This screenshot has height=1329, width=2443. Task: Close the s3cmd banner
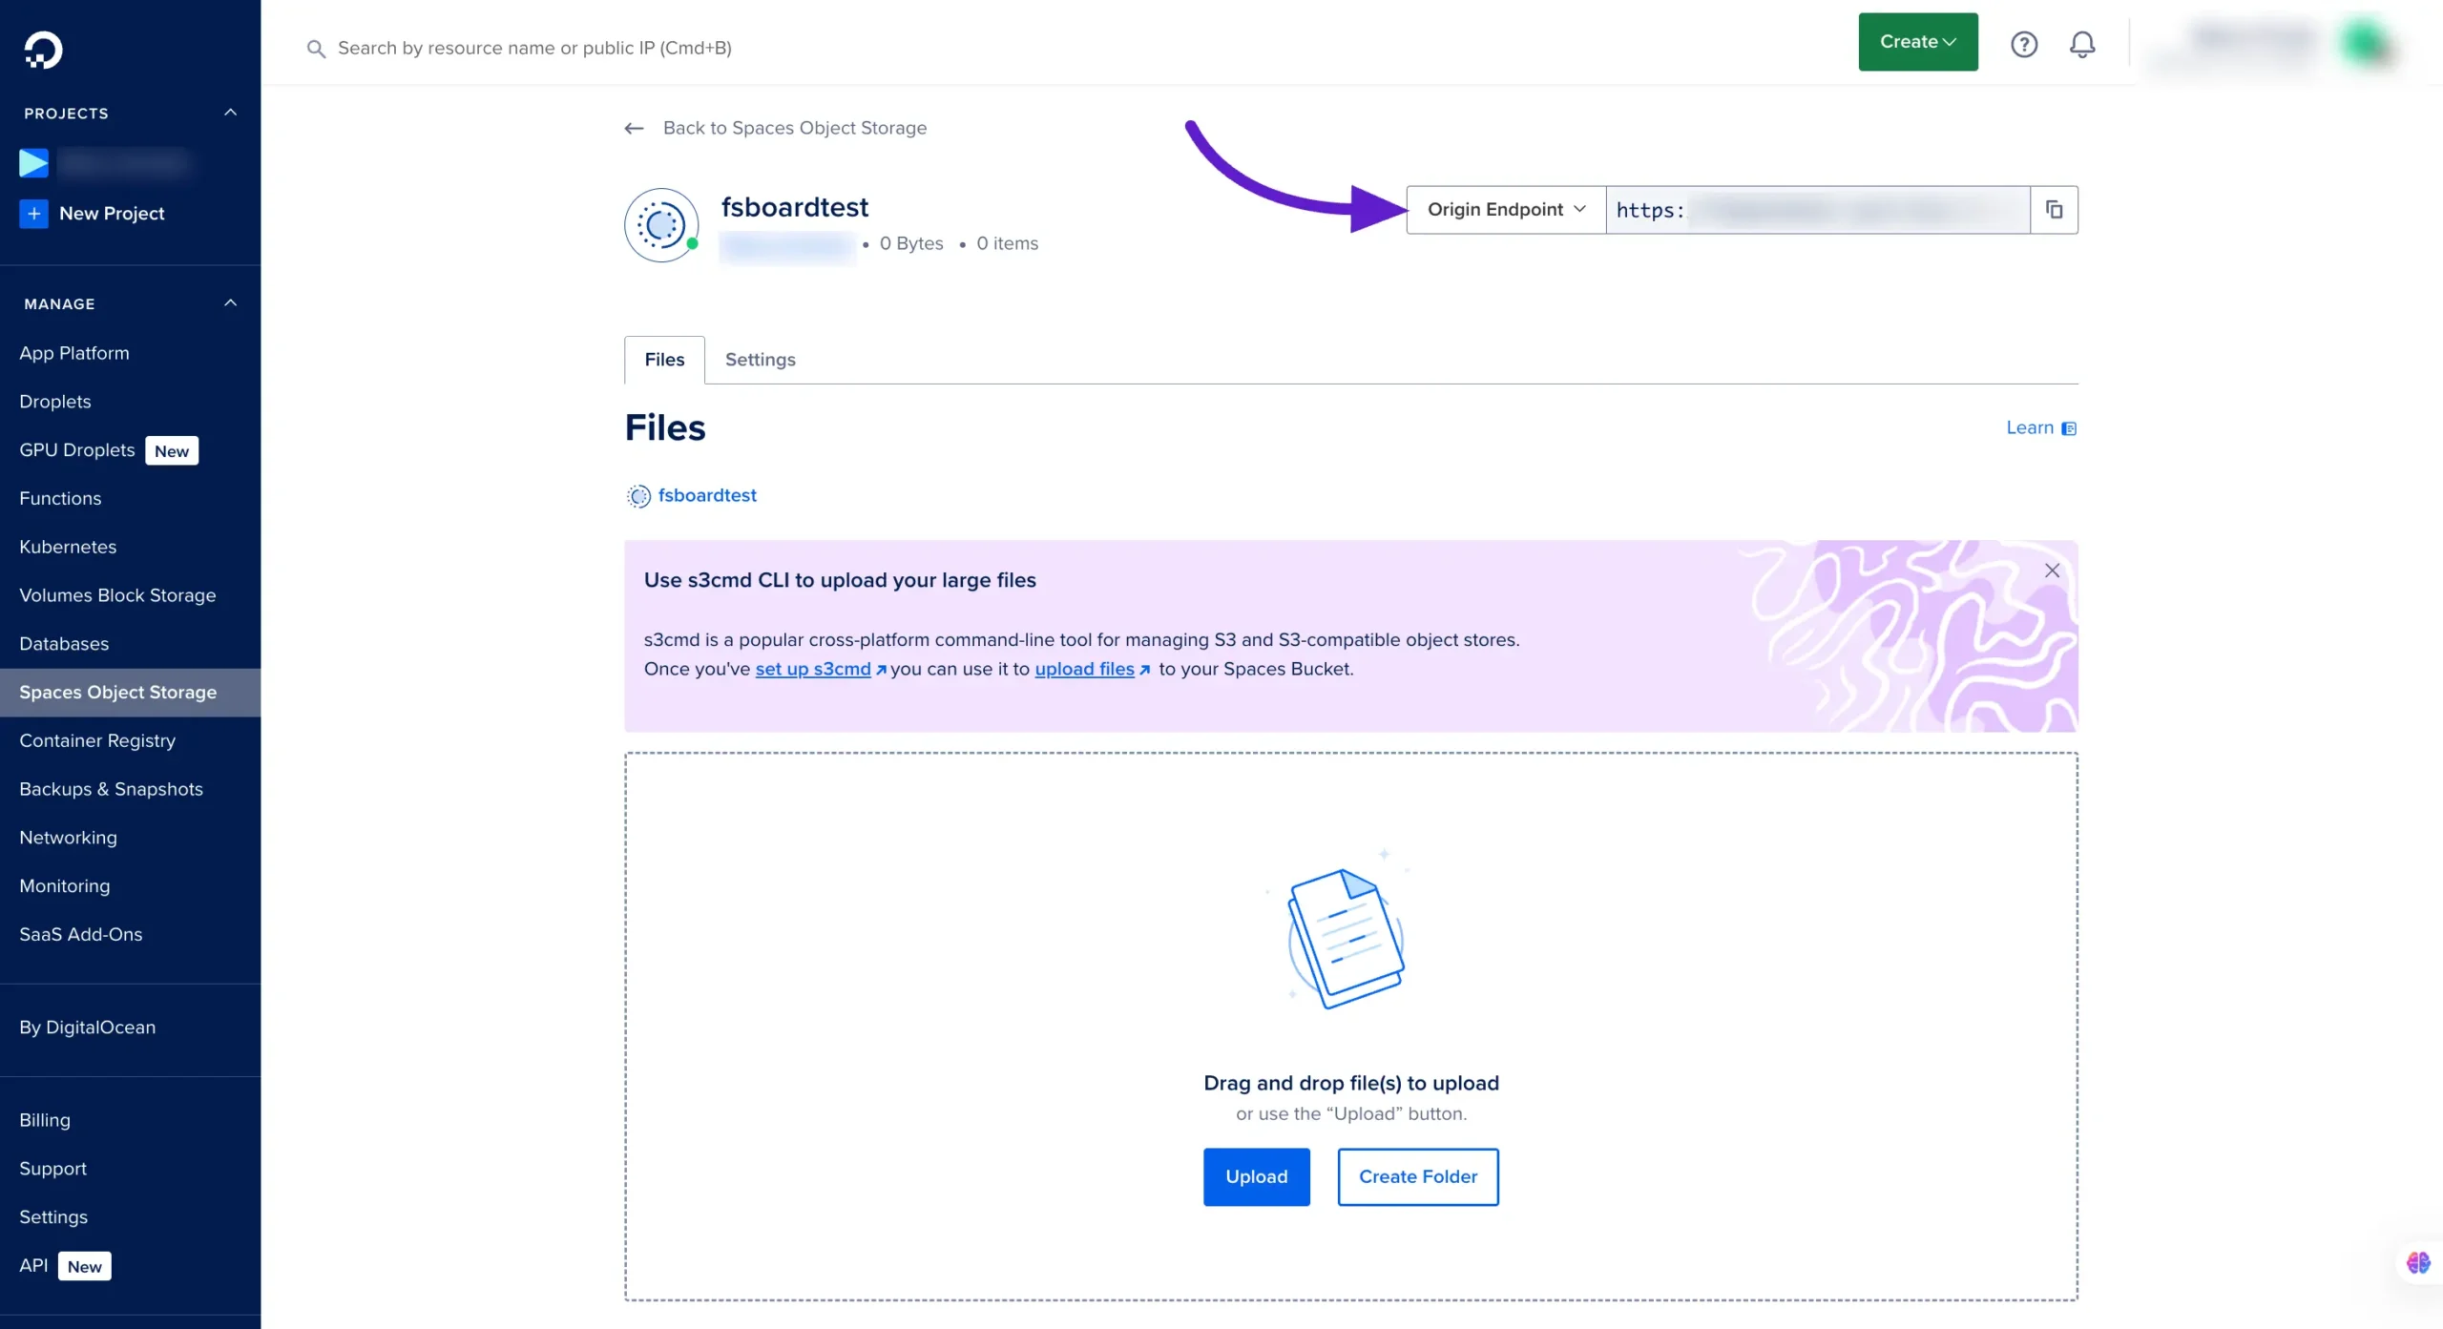pos(2052,571)
